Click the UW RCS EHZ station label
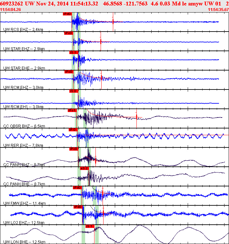The height and width of the screenshot is (244, 229). (x=23, y=29)
